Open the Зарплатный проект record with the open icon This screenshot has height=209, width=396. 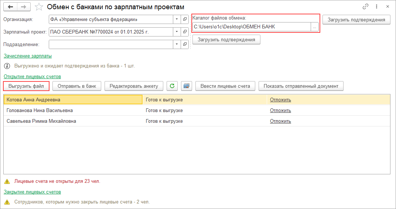pyautogui.click(x=185, y=32)
